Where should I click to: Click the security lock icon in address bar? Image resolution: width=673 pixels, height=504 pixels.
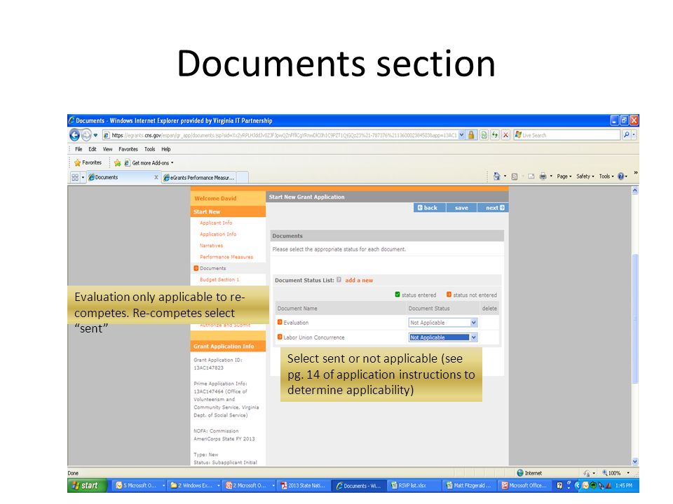(x=471, y=135)
